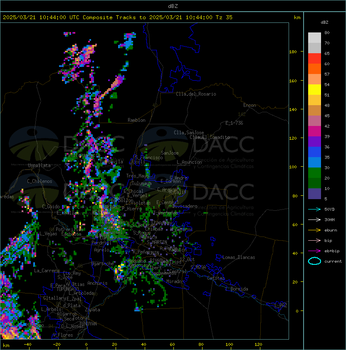Click the 'C_Chilenos' map label
Image resolution: width=346 pixels, height=350 pixels.
click(x=40, y=181)
